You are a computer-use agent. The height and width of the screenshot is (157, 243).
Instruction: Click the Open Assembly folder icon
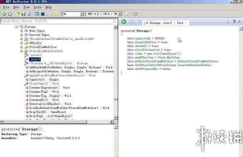(x=17, y=14)
